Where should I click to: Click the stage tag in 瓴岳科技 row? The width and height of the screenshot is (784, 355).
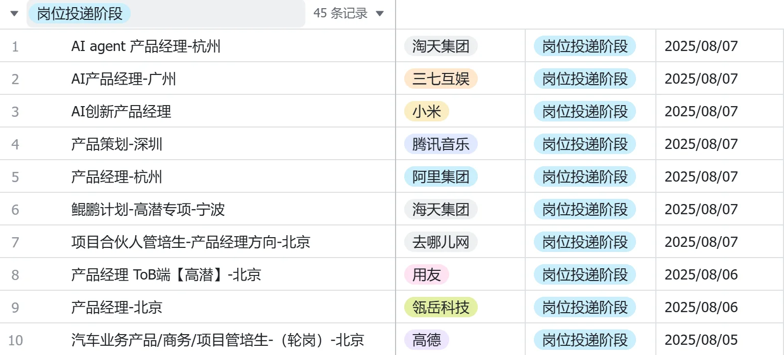tap(585, 308)
